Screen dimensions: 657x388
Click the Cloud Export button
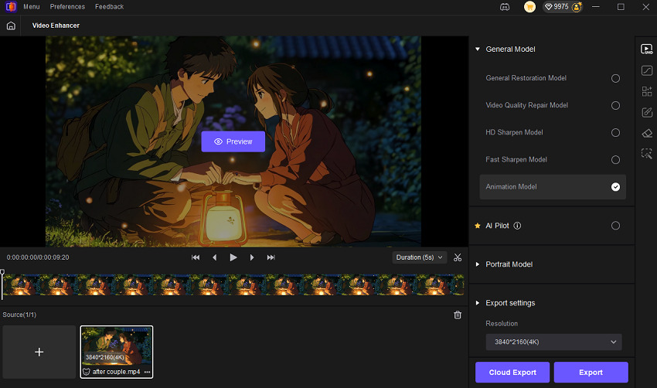tap(512, 372)
